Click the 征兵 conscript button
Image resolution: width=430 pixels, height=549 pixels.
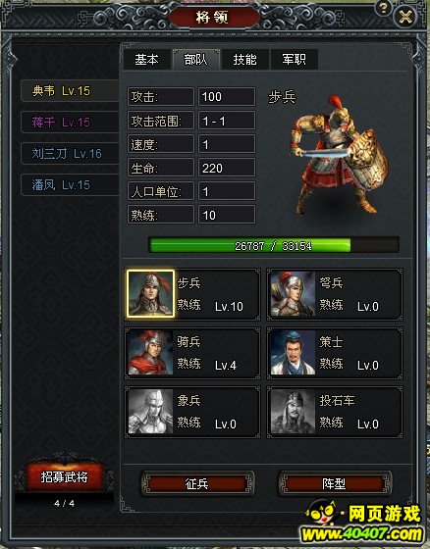point(197,484)
